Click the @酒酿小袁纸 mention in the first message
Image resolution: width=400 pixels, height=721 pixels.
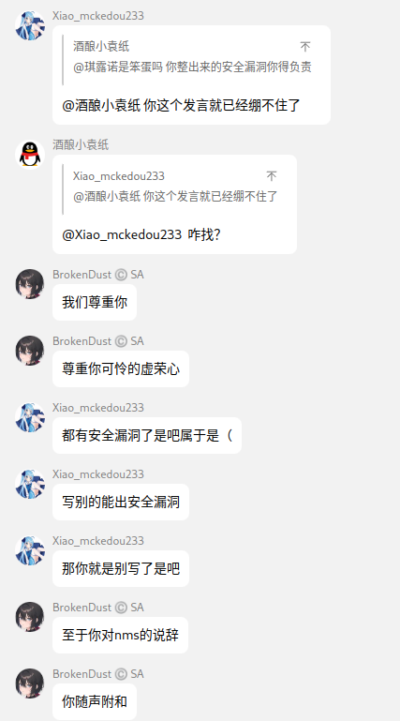[101, 105]
